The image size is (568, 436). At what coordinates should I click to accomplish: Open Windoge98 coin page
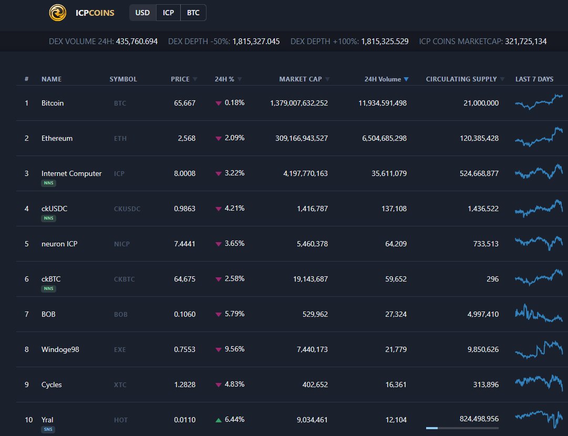(x=60, y=349)
